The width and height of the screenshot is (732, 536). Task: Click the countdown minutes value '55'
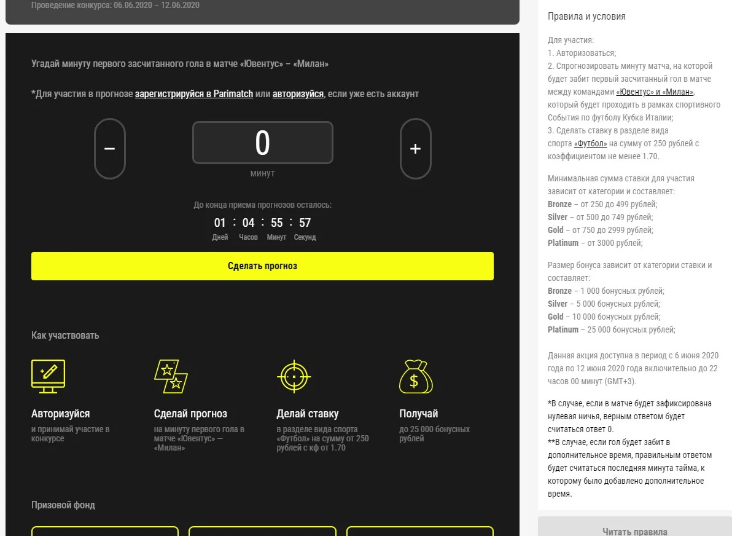[x=277, y=223]
